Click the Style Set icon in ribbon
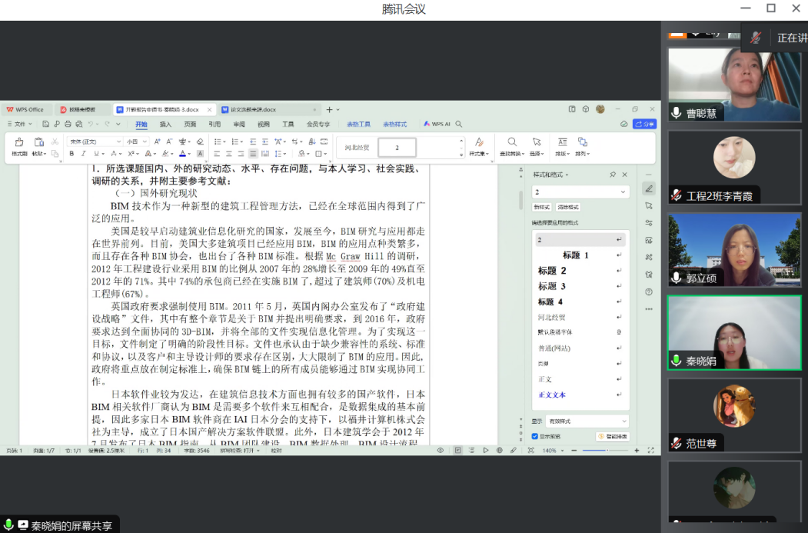The width and height of the screenshot is (808, 533). coord(479,142)
